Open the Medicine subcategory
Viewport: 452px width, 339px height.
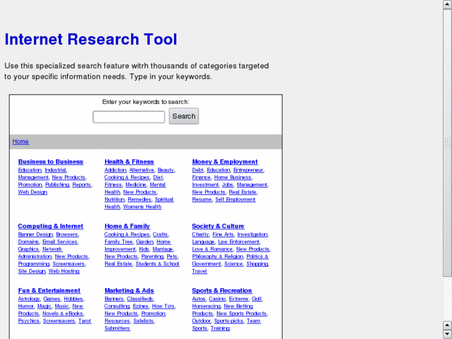click(x=136, y=185)
